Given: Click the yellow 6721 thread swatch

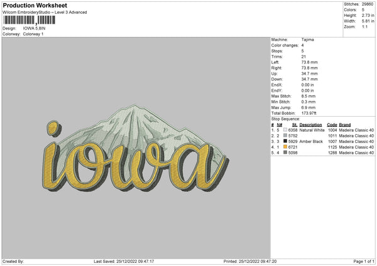Looking at the screenshot, I should tap(285, 147).
